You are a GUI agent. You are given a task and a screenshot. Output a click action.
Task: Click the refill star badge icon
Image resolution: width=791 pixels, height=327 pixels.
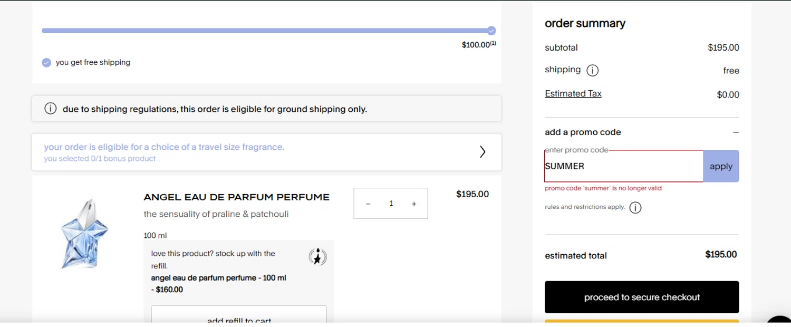317,257
